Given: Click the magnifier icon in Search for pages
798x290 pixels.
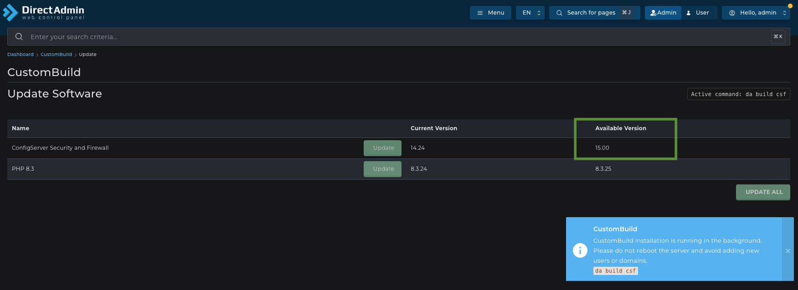Looking at the screenshot, I should click(x=559, y=13).
